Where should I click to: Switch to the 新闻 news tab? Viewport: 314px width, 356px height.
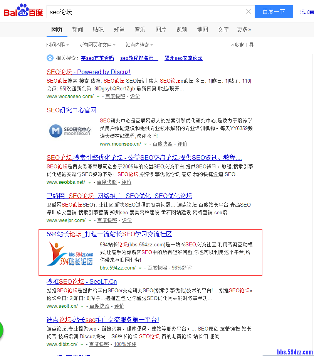click(x=77, y=29)
